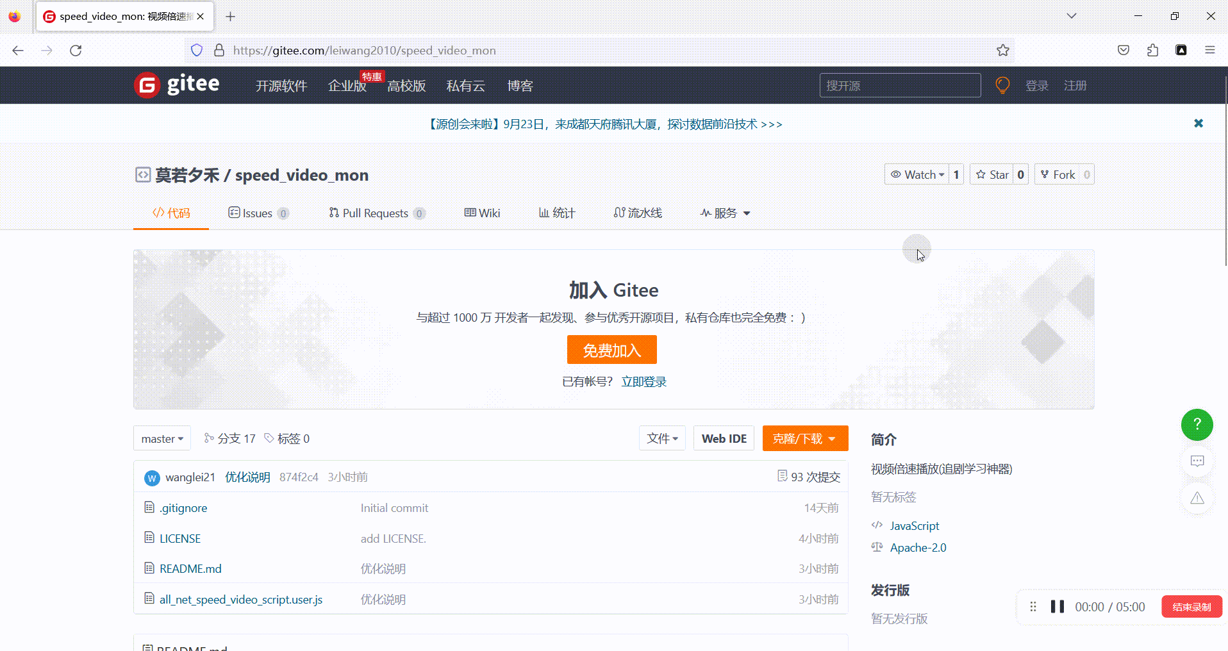Open 企业版 in the top navigation
The height and width of the screenshot is (651, 1228).
tap(347, 86)
